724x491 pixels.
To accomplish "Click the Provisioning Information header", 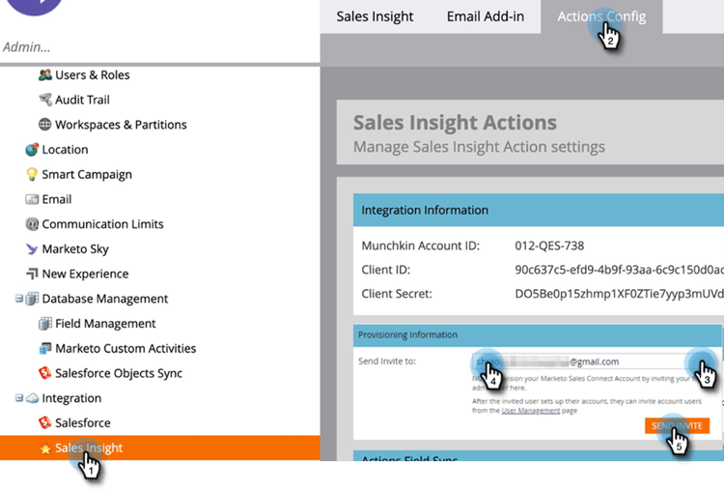I will point(538,334).
